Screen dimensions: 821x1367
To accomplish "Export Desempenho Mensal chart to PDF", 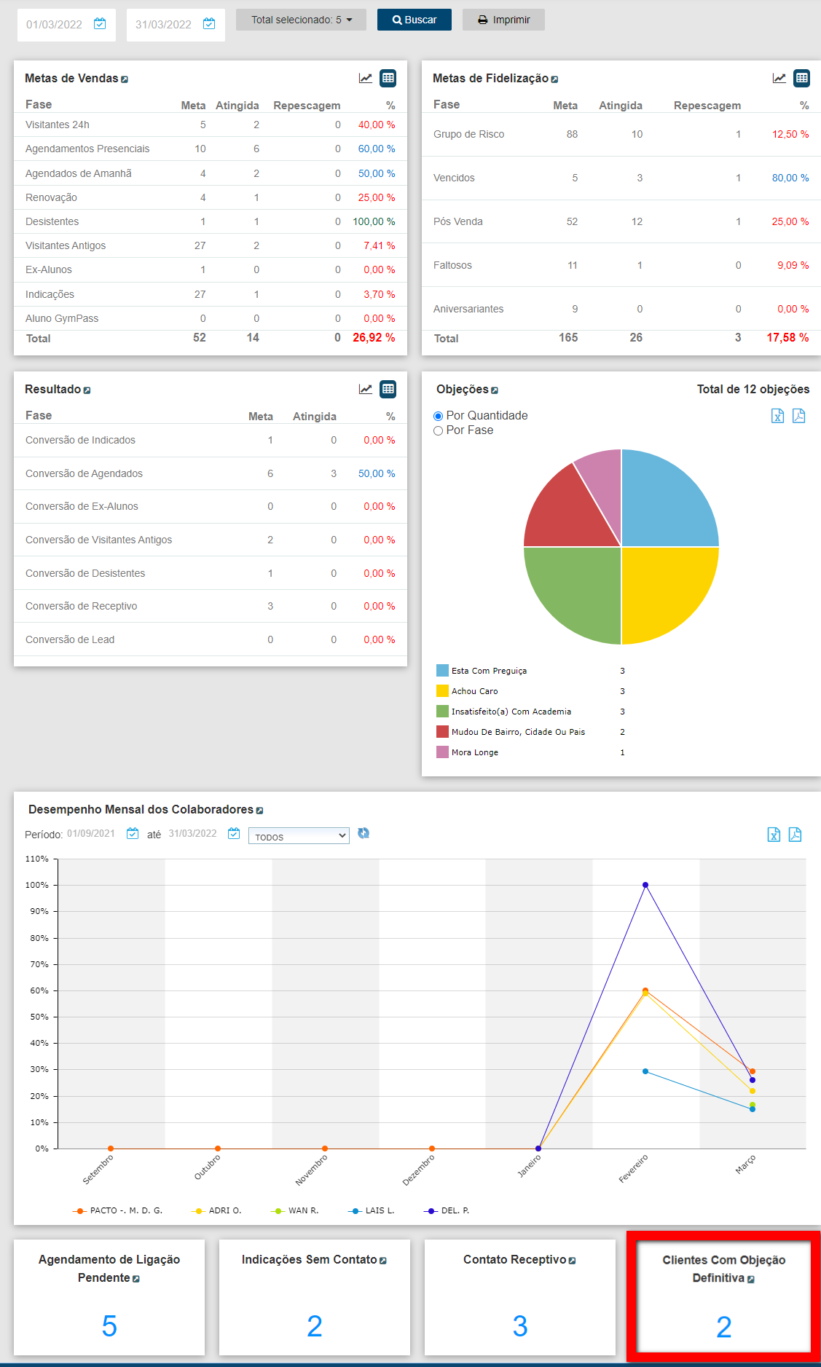I will (x=795, y=835).
